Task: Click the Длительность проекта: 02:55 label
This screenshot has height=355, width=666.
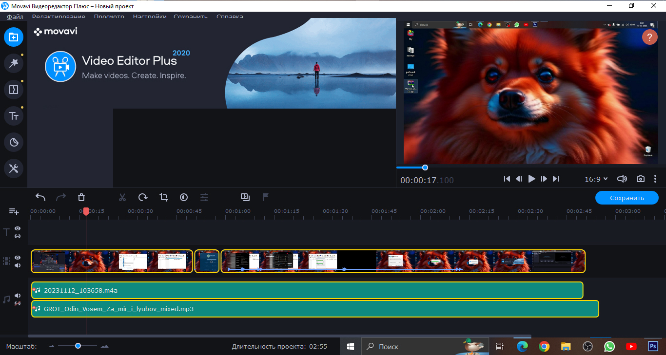Action: [279, 347]
